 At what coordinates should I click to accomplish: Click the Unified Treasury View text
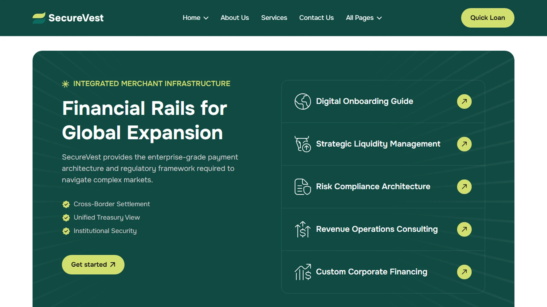coord(107,217)
